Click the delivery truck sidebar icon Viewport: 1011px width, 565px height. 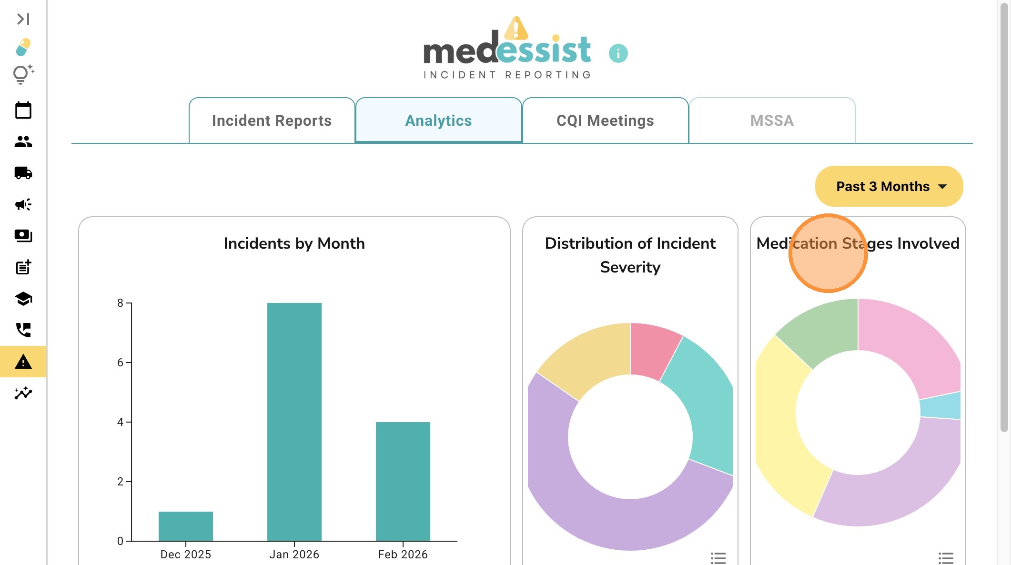click(x=23, y=173)
